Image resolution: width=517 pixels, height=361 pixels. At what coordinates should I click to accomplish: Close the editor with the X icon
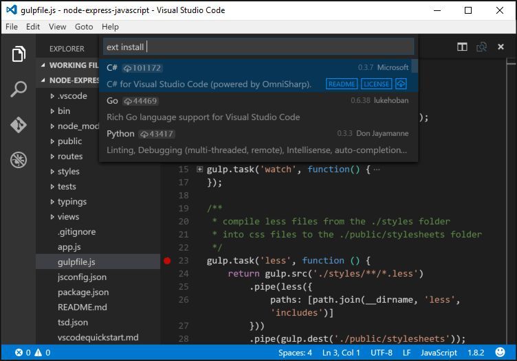(x=500, y=47)
